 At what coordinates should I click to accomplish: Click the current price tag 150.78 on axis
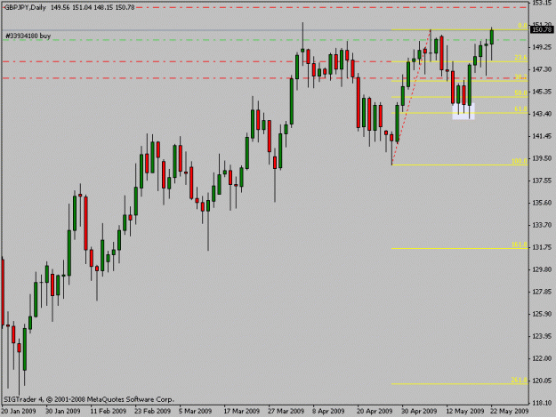click(x=542, y=29)
